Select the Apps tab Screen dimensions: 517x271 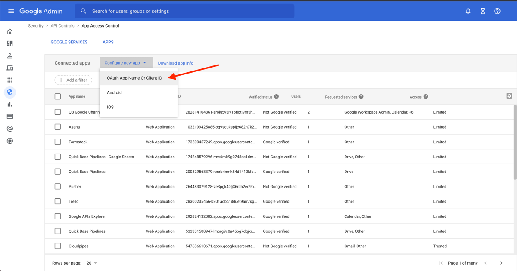coord(108,42)
